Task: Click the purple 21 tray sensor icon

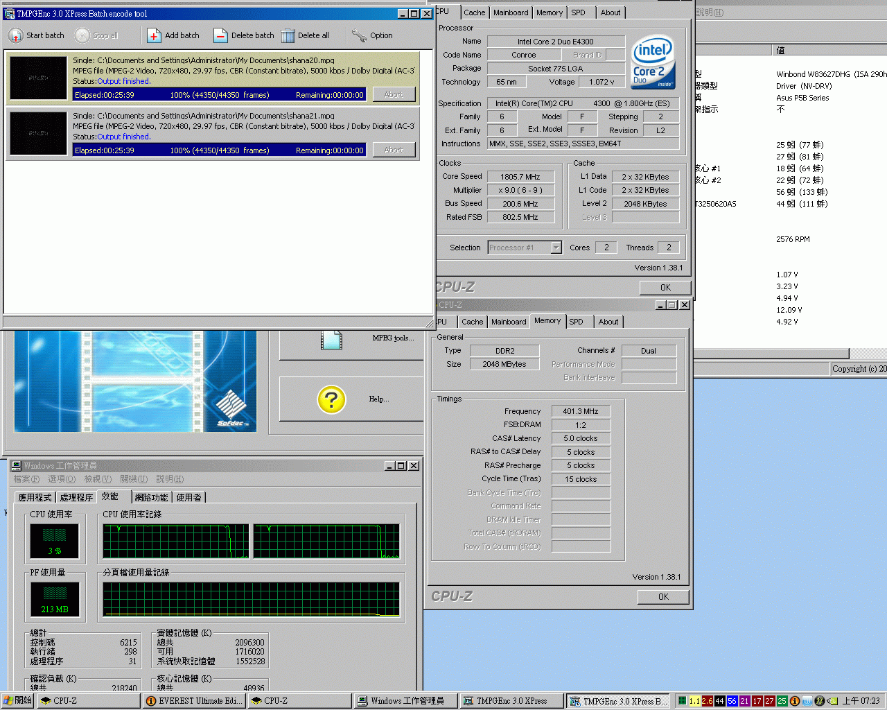Action: coord(744,701)
